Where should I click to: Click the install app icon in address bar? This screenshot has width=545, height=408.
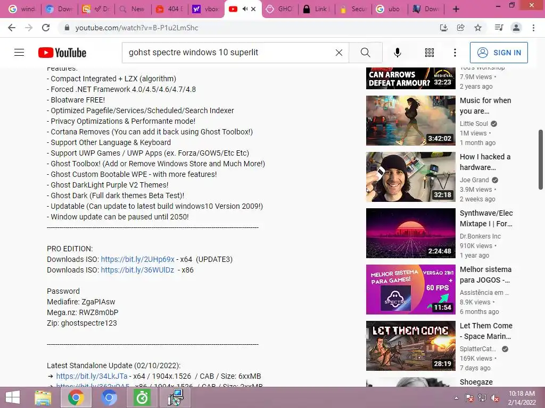pos(443,28)
